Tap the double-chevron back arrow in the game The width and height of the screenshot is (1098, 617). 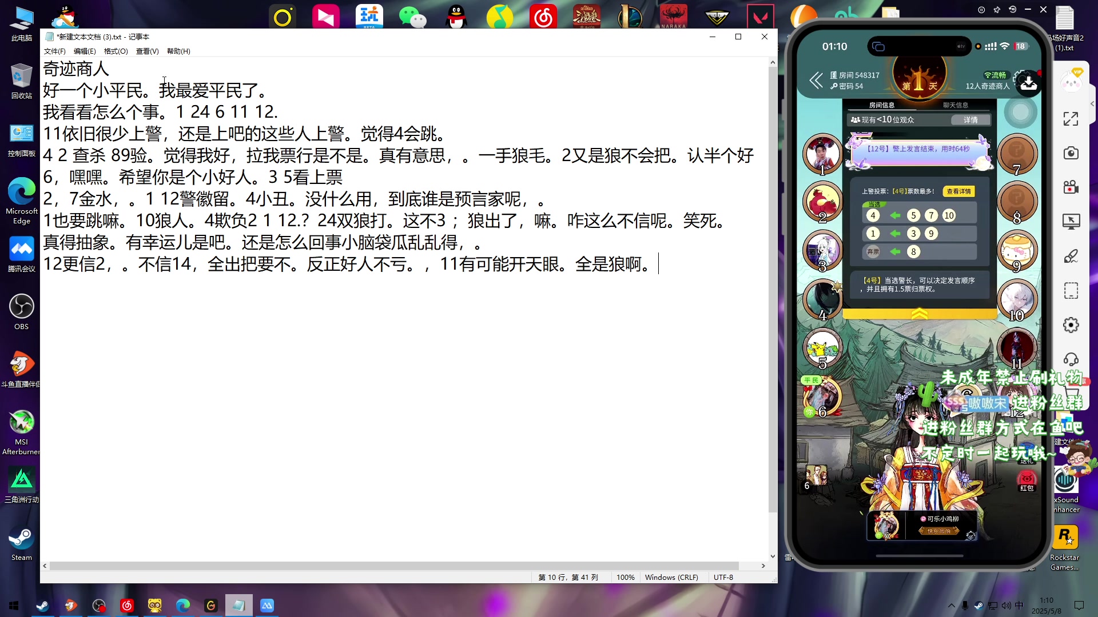pyautogui.click(x=816, y=81)
